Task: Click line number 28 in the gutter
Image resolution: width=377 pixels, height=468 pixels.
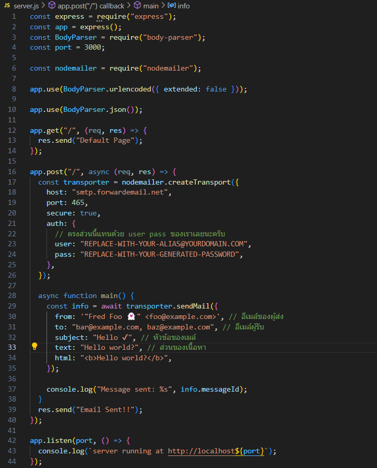Action: [12, 295]
